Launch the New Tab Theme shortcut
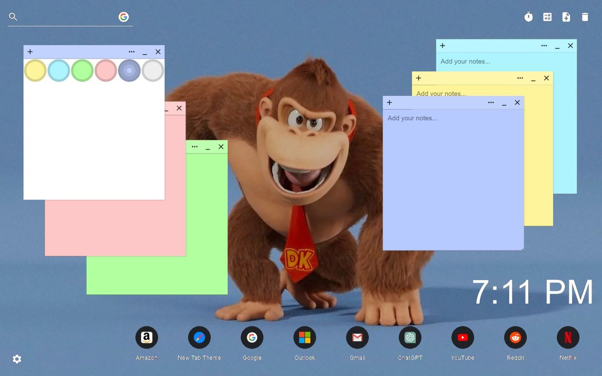Image resolution: width=602 pixels, height=376 pixels. [199, 337]
